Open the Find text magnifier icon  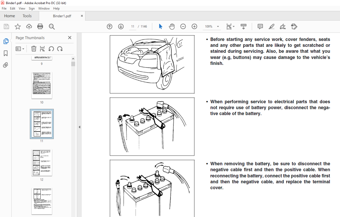(x=52, y=26)
